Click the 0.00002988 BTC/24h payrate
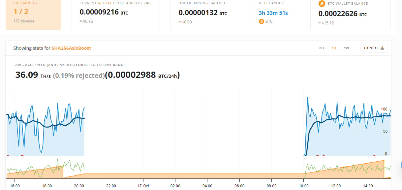 pyautogui.click(x=142, y=75)
